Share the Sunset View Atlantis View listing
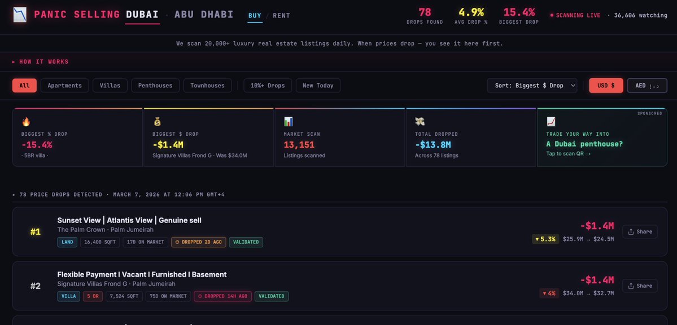 click(640, 231)
